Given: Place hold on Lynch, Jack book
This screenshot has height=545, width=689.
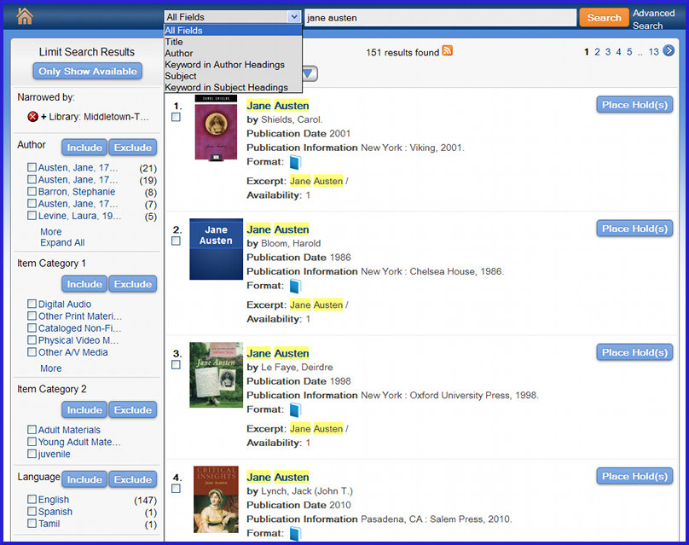Looking at the screenshot, I should (634, 476).
